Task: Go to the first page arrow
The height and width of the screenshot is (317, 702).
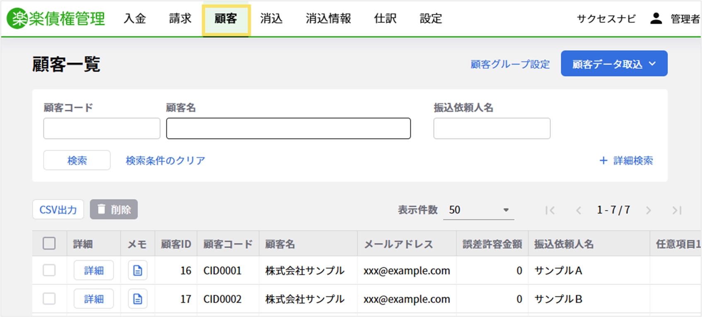Action: point(550,210)
